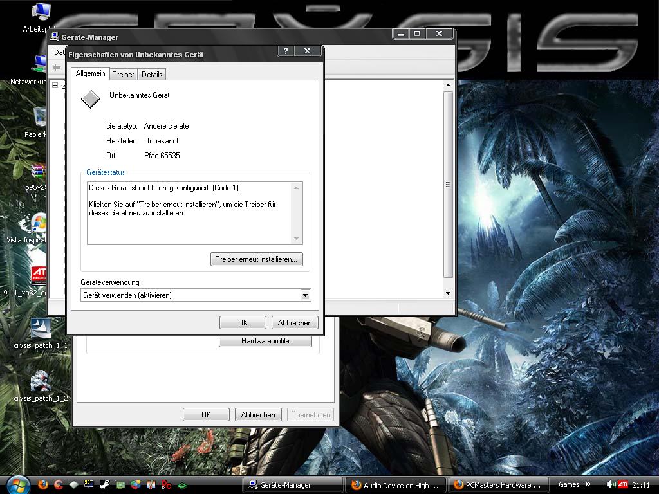The width and height of the screenshot is (659, 494).
Task: Switch to Audio Device on High taskbar button
Action: [396, 485]
